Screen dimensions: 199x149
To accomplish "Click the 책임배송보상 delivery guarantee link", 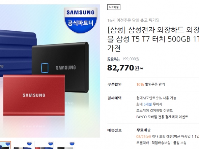I will [x=161, y=143].
